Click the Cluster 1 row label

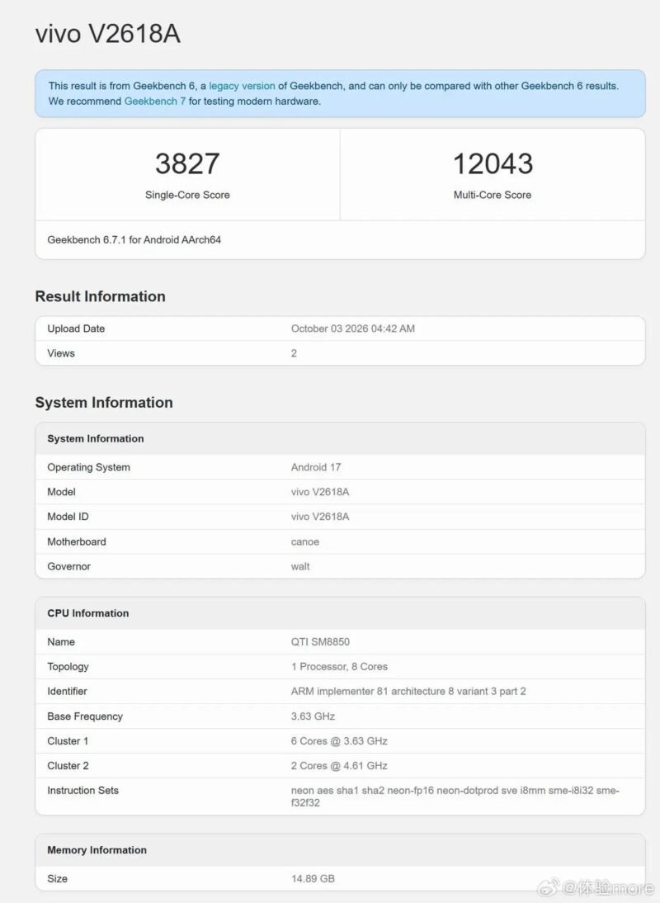tap(68, 740)
